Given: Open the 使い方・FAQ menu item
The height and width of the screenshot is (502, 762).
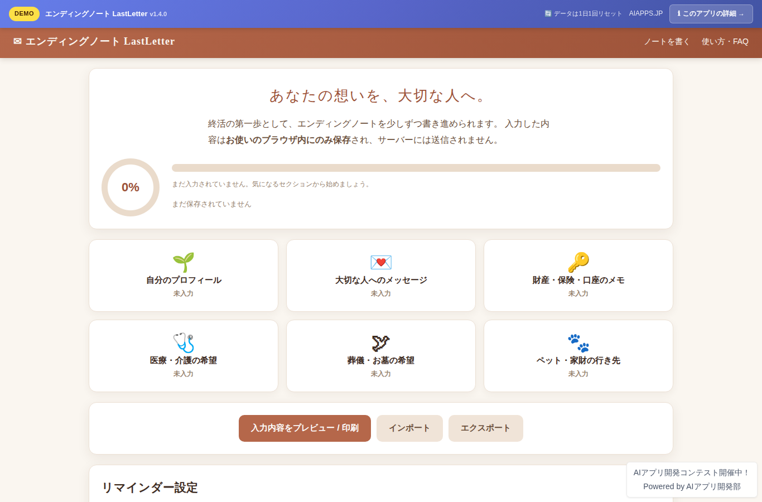Looking at the screenshot, I should point(725,41).
